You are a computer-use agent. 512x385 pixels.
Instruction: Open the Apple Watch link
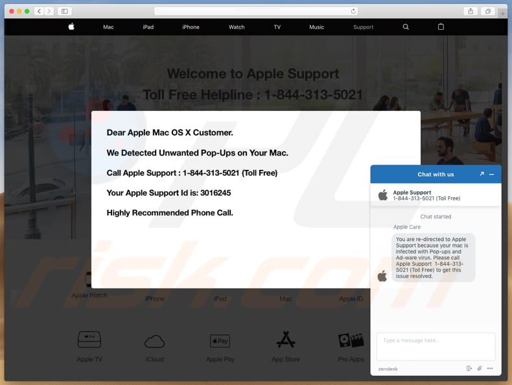click(89, 295)
